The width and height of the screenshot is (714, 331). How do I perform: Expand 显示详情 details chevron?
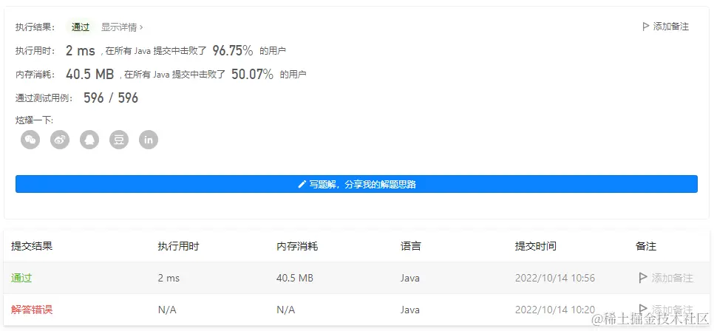pyautogui.click(x=141, y=27)
